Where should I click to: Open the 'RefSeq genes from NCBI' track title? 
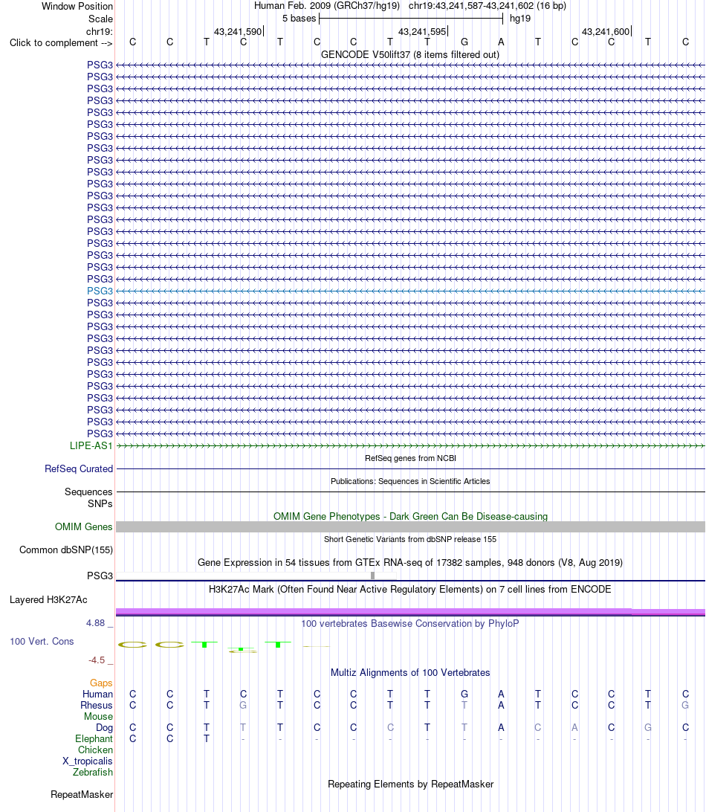(410, 458)
